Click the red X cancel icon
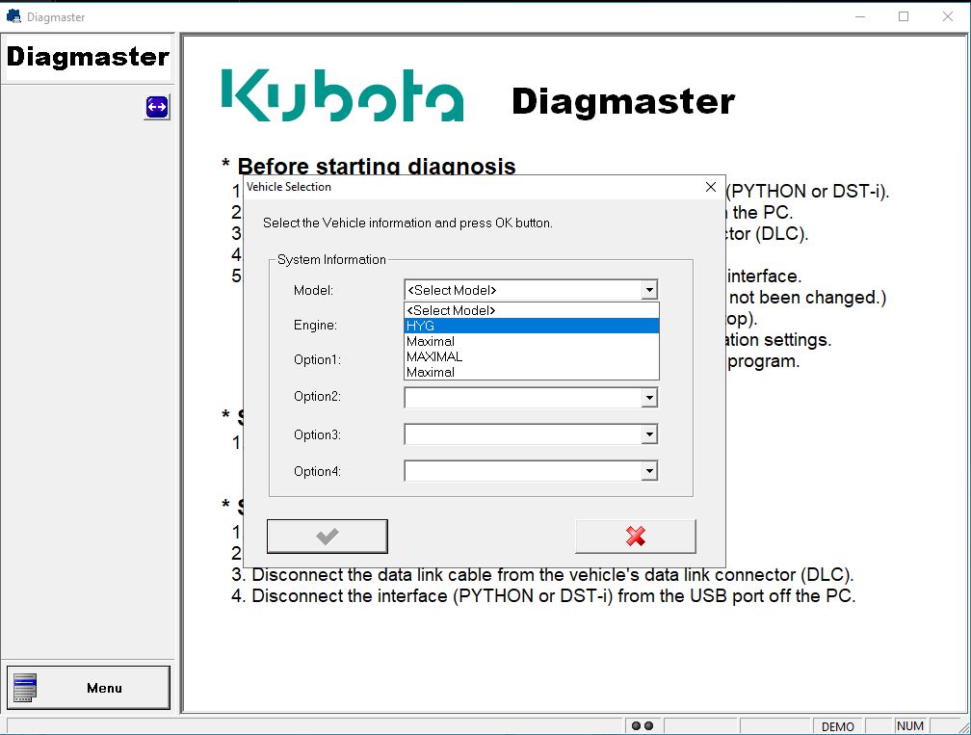Screen dimensions: 971x735 tap(635, 536)
